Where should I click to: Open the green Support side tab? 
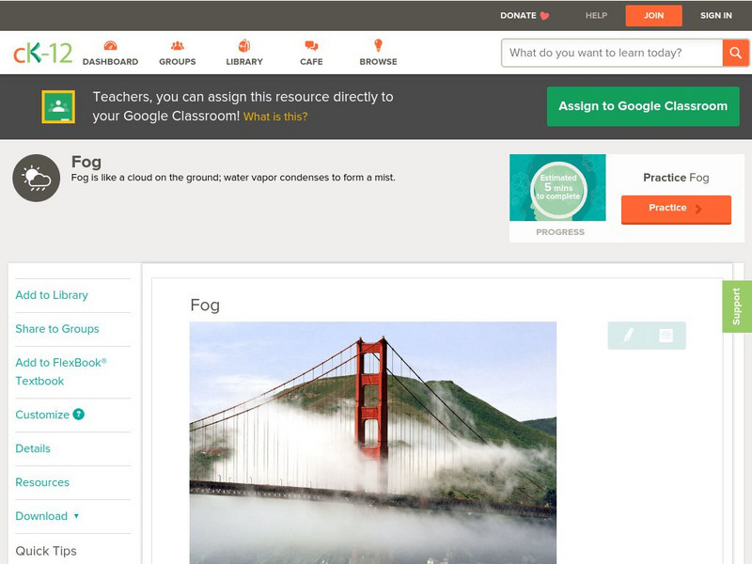[x=737, y=306]
